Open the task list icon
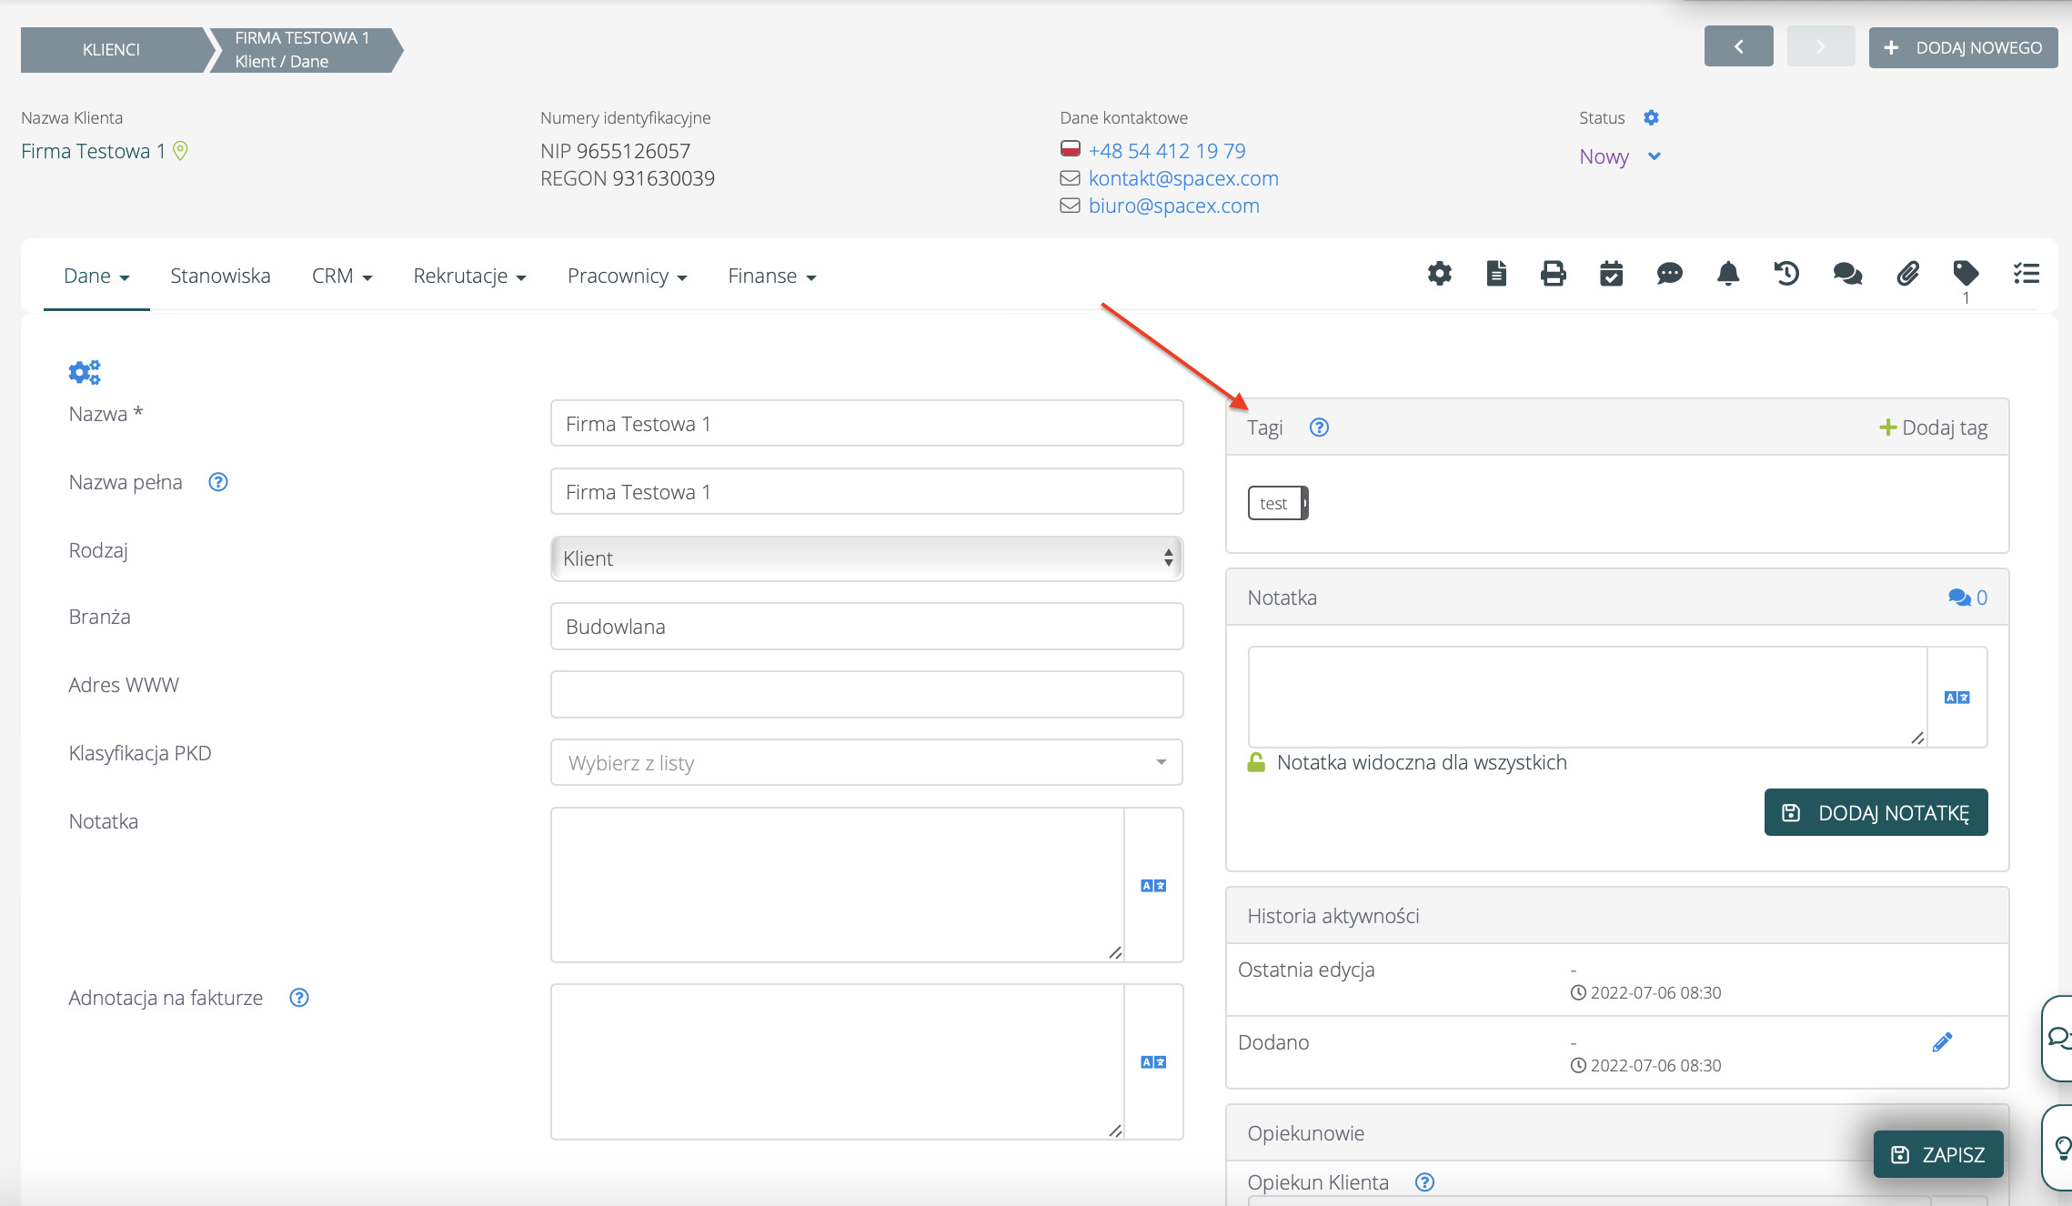Viewport: 2072px width, 1206px height. click(2026, 274)
